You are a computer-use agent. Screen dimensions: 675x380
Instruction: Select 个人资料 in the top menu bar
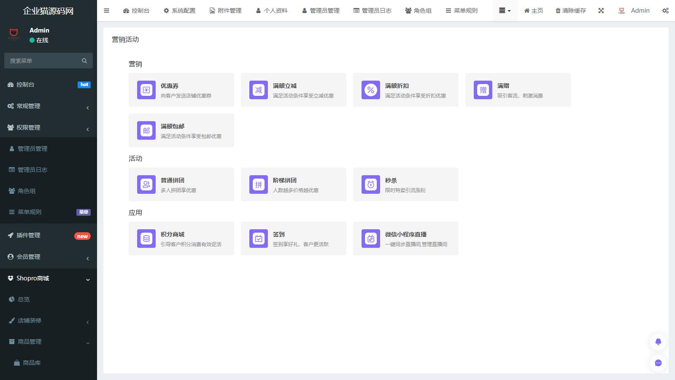point(273,11)
